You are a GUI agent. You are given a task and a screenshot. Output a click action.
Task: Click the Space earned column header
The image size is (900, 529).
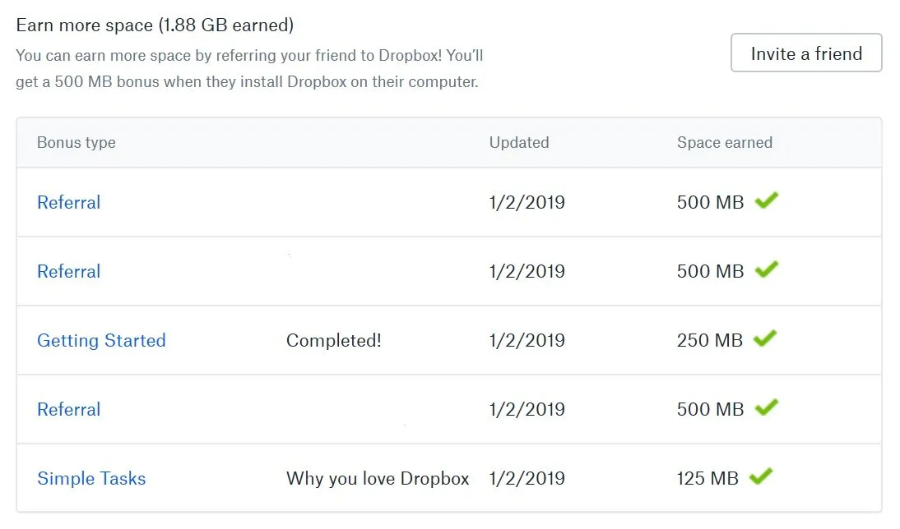[x=725, y=143]
